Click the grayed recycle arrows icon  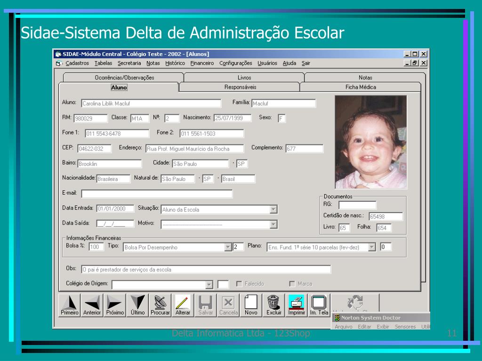coord(355,302)
